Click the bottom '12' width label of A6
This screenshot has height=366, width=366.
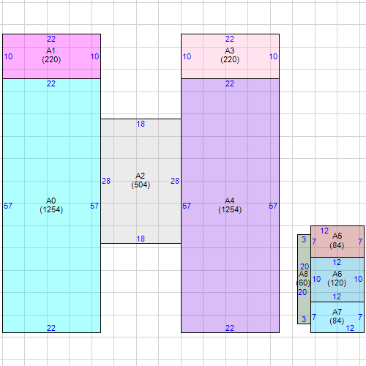[337, 296]
